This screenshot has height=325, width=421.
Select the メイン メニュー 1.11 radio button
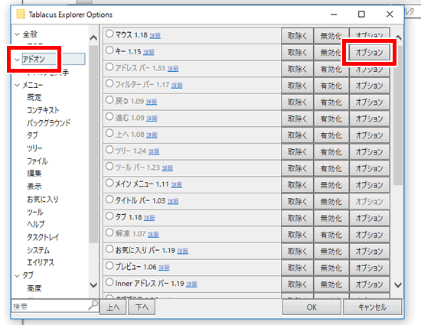(109, 184)
